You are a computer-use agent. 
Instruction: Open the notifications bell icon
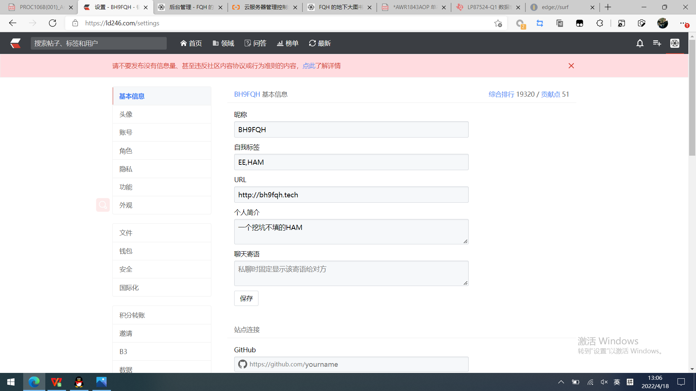click(640, 43)
